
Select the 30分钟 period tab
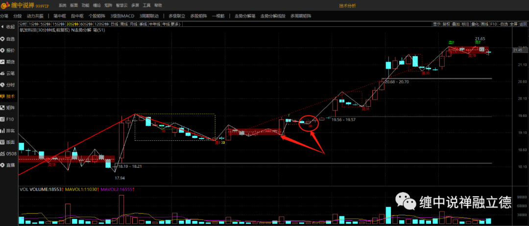tap(72, 24)
